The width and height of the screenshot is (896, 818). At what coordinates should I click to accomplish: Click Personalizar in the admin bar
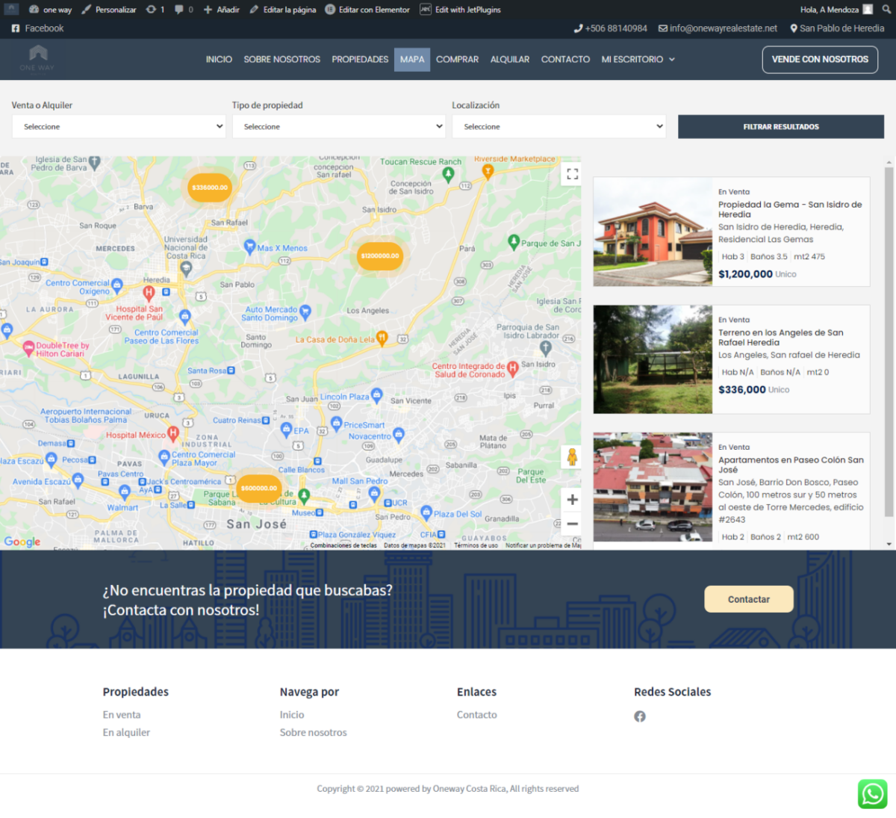(109, 10)
